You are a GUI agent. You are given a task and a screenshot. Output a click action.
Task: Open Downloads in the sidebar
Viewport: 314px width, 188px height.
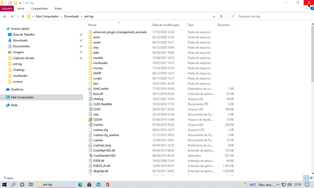[20, 40]
